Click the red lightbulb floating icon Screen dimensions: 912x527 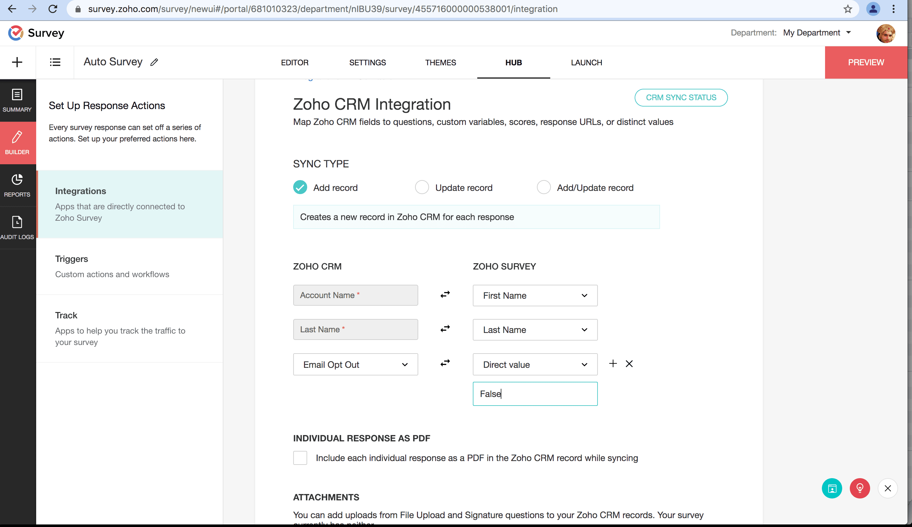(860, 488)
